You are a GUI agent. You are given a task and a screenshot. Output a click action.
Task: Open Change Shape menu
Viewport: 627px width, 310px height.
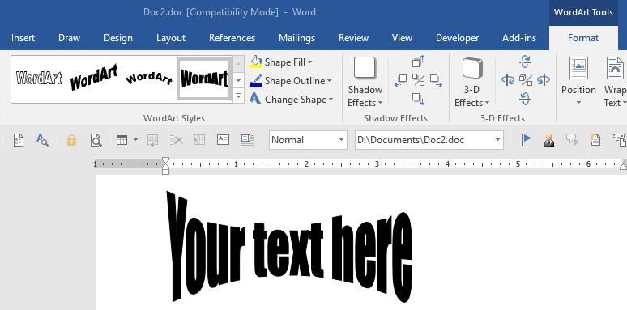tap(292, 99)
